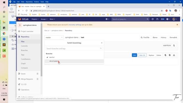Bookmark this page with star icon

tap(162, 11)
